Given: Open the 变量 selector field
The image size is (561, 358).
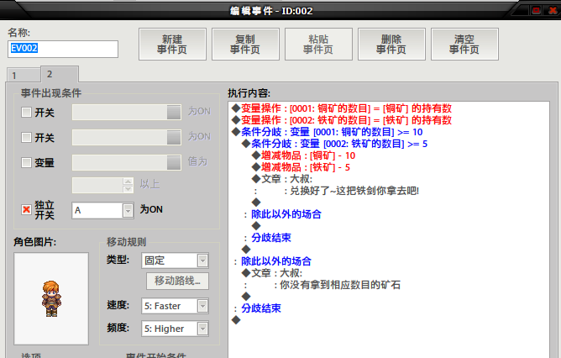Looking at the screenshot, I should click(x=127, y=162).
